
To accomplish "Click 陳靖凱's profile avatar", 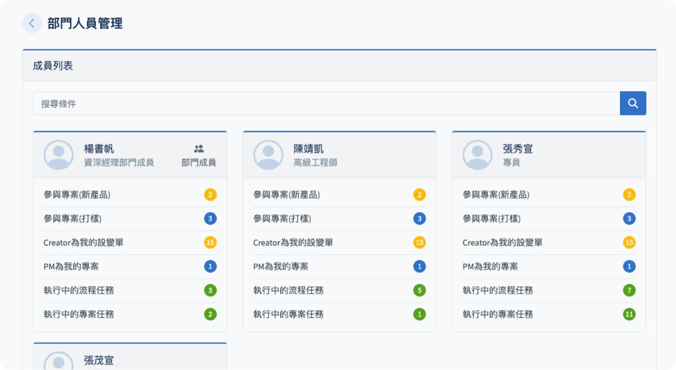I will tap(268, 155).
